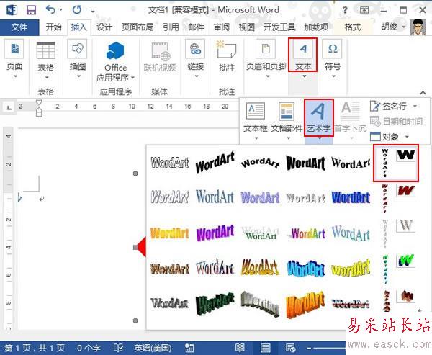
Task: Choose the orange 3D WordArt style in bottom row
Action: tap(305, 305)
